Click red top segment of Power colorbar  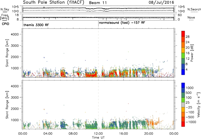[x=183, y=34]
